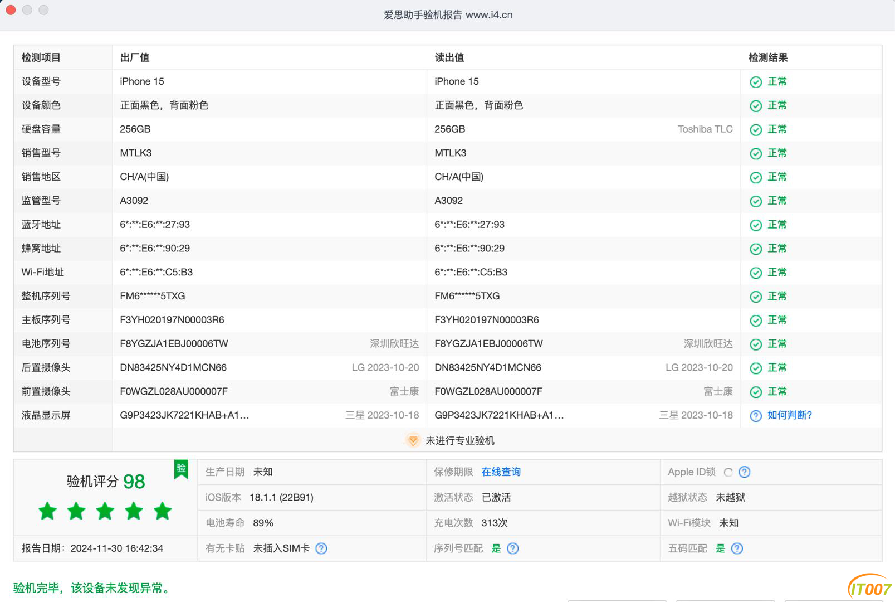Click the 检测结果 column header
Image resolution: width=895 pixels, height=602 pixels.
(x=768, y=57)
